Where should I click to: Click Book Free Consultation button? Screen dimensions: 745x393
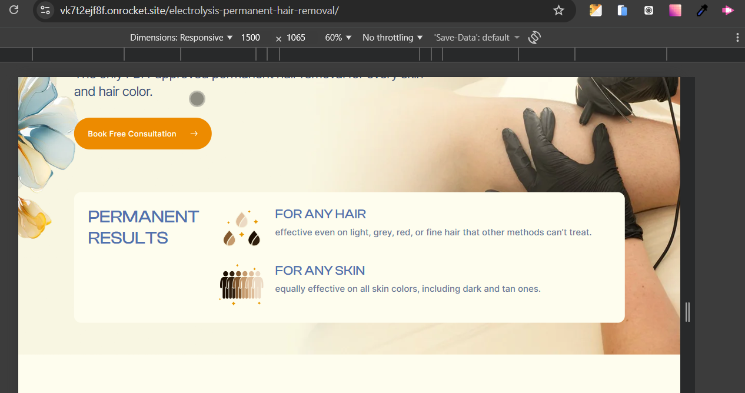(x=143, y=134)
